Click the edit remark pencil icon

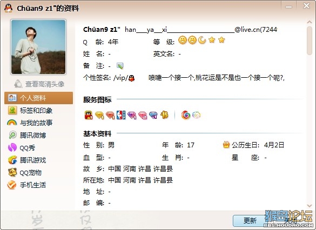point(120,66)
